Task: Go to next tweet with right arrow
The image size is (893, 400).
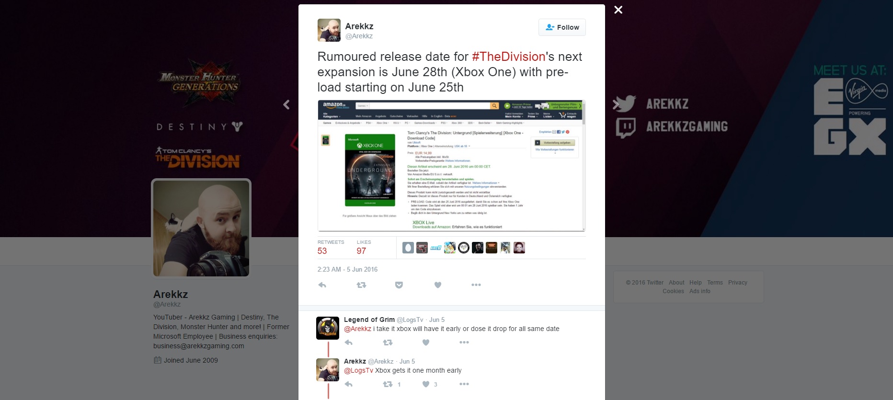Action: click(617, 104)
